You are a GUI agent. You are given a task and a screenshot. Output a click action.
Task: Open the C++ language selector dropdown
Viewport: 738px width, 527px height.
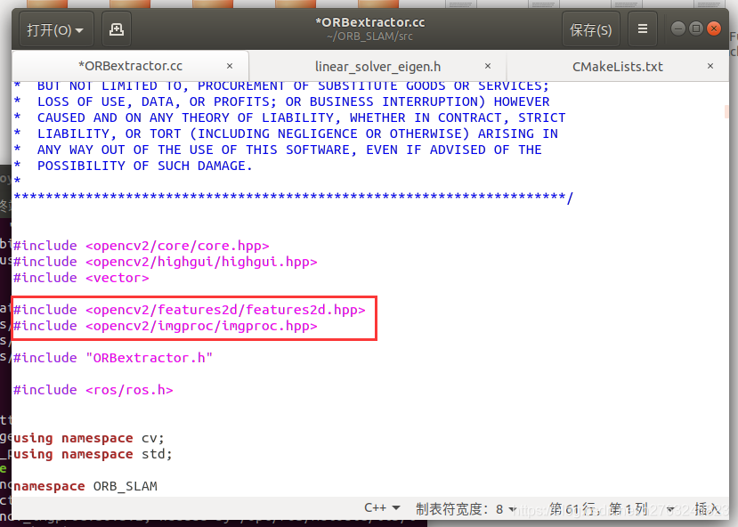[382, 507]
